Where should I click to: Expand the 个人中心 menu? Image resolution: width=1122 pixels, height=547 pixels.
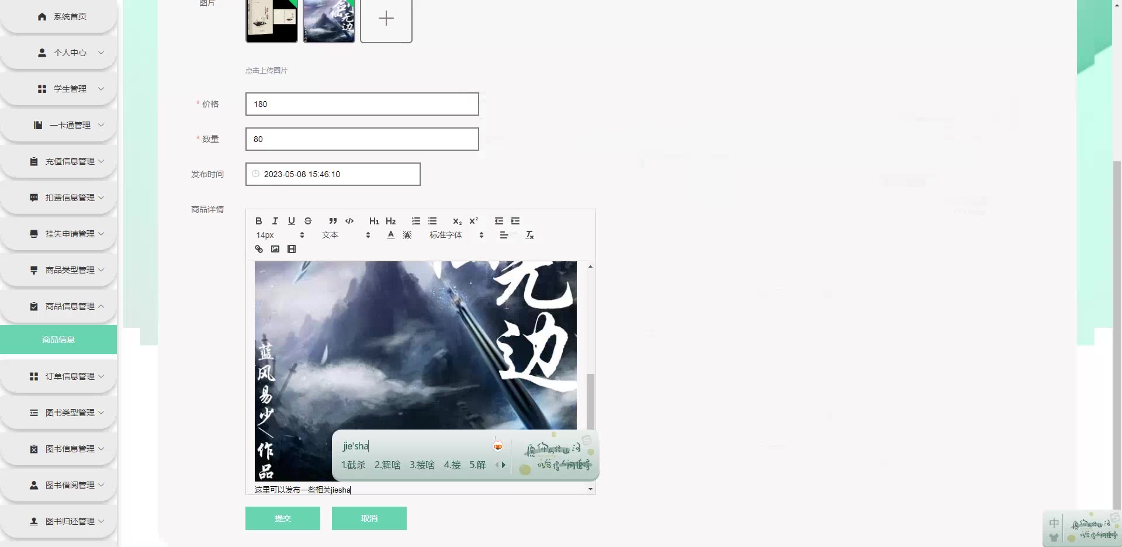click(58, 53)
